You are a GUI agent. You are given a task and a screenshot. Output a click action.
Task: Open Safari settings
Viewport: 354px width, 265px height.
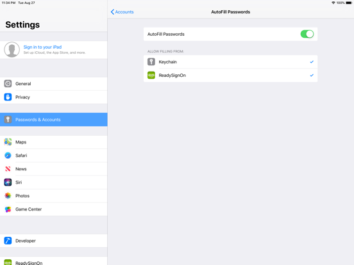tap(54, 156)
